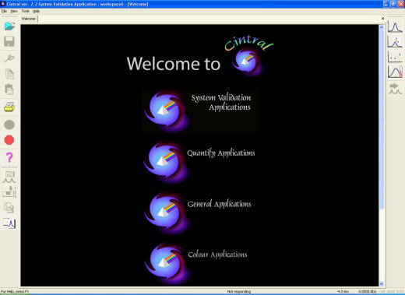Open help with the pink question mark
The height and width of the screenshot is (295, 405).
(9, 157)
